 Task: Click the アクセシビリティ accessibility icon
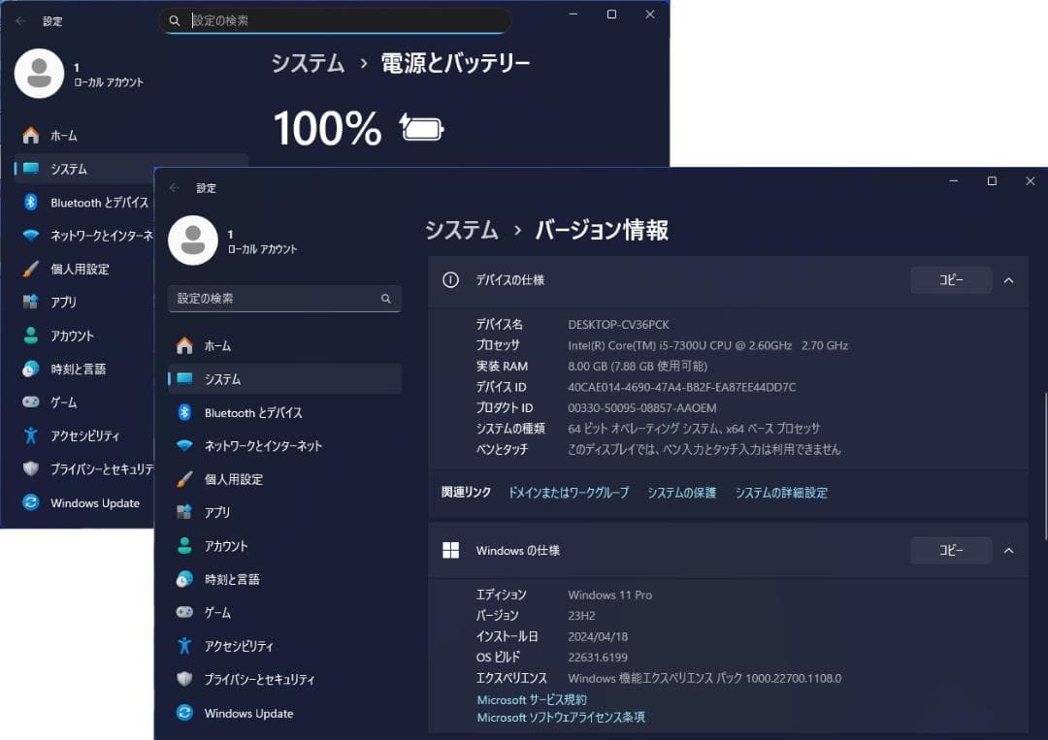click(x=185, y=645)
